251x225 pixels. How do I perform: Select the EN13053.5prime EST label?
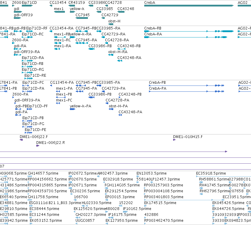tap(152, 173)
